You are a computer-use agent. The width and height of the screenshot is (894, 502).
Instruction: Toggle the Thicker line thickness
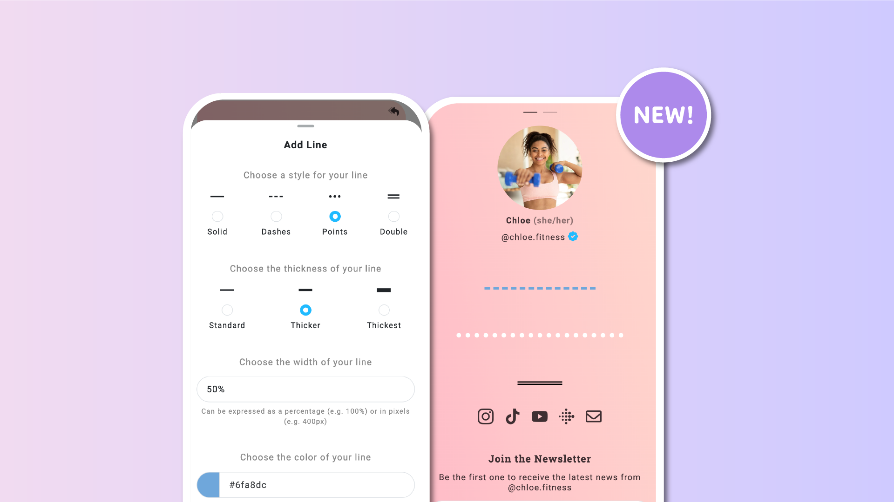pos(305,310)
